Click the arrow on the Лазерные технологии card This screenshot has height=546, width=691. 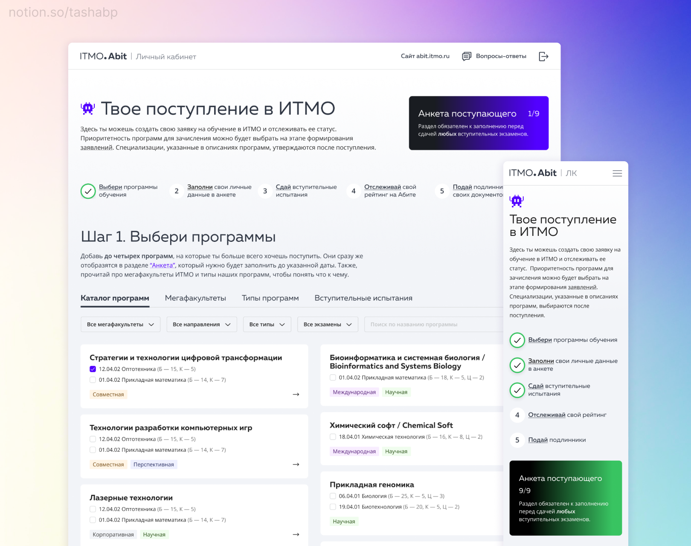click(296, 534)
